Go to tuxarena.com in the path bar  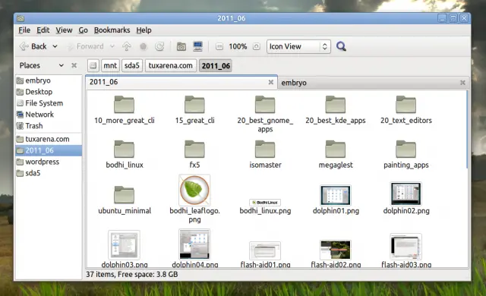[170, 65]
